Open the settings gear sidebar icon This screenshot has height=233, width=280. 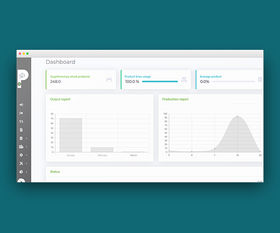coord(21,155)
